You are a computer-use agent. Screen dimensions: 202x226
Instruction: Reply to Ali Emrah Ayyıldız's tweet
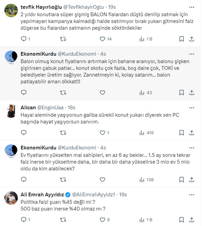click(x=24, y=220)
